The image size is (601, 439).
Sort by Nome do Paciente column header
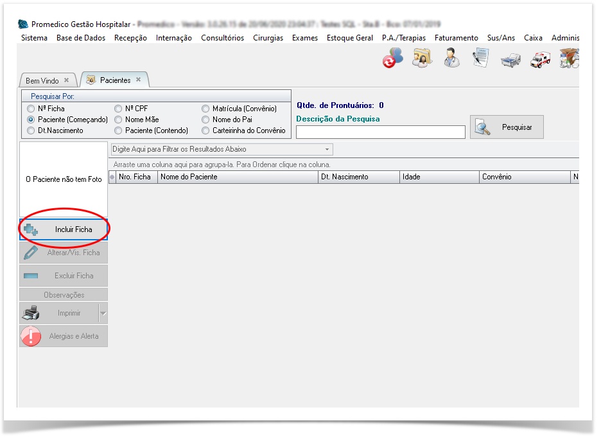point(238,177)
